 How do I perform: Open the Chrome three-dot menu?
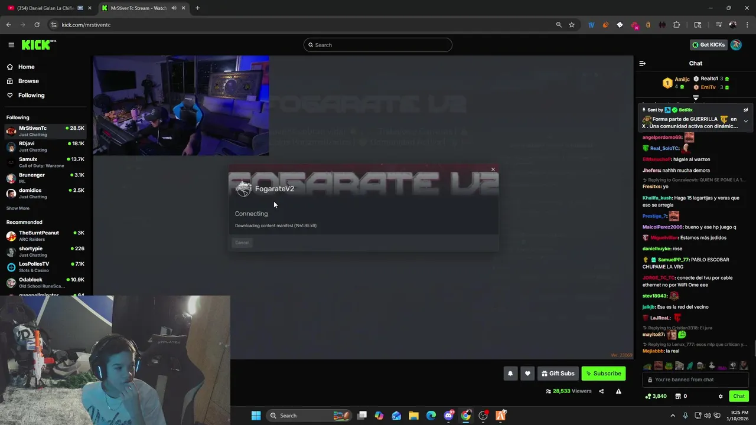click(x=747, y=25)
